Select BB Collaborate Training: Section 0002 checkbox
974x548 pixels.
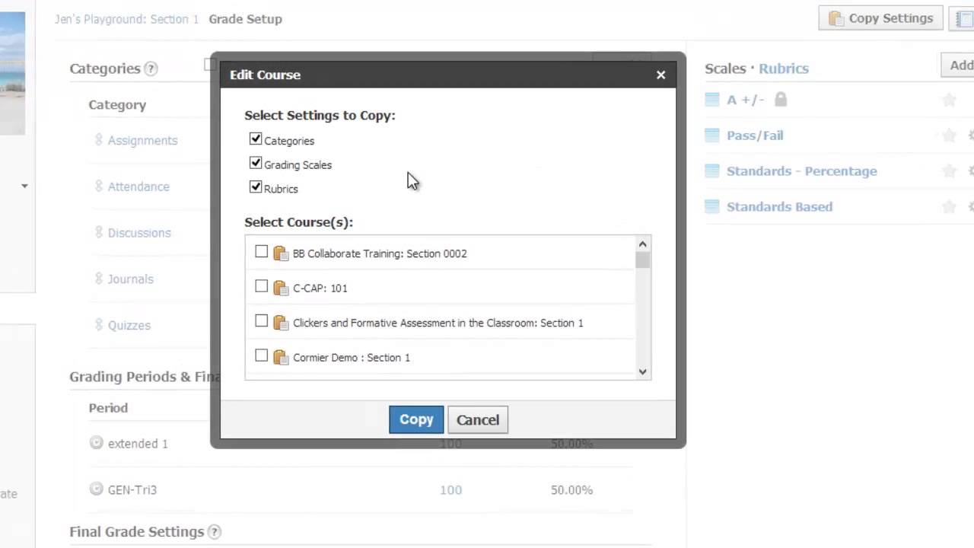262,252
